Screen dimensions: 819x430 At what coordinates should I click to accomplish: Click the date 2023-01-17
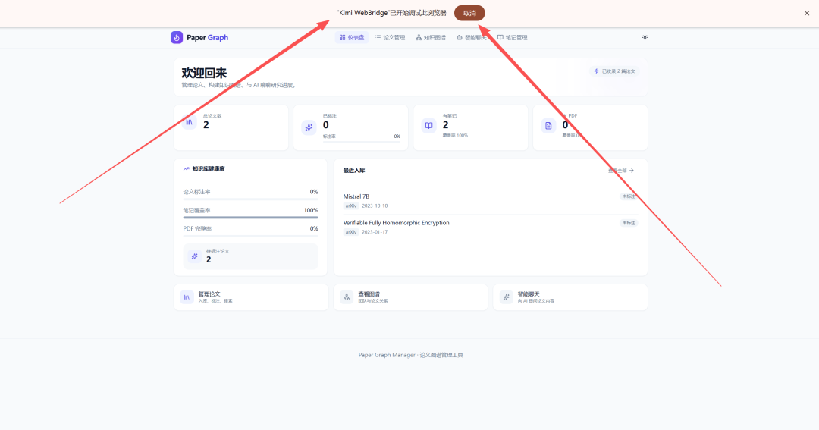[x=375, y=232]
